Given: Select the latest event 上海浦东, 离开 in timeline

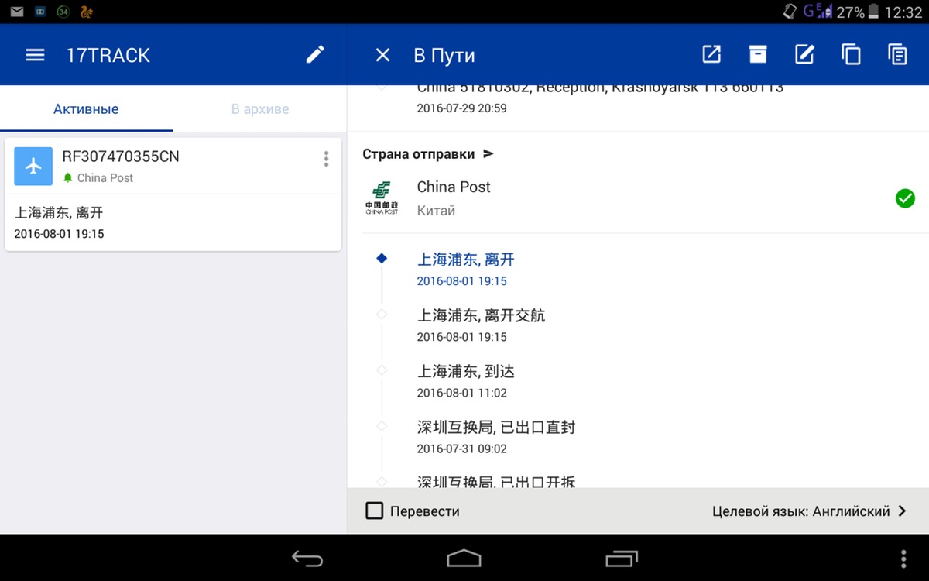Looking at the screenshot, I should pos(466,260).
